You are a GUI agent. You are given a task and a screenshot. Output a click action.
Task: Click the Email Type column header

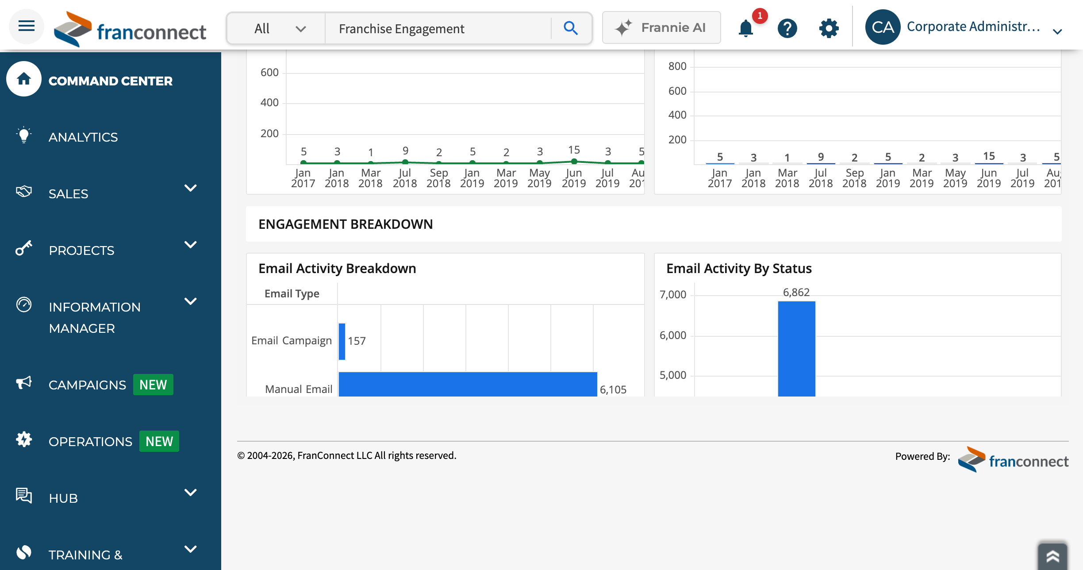pyautogui.click(x=292, y=293)
